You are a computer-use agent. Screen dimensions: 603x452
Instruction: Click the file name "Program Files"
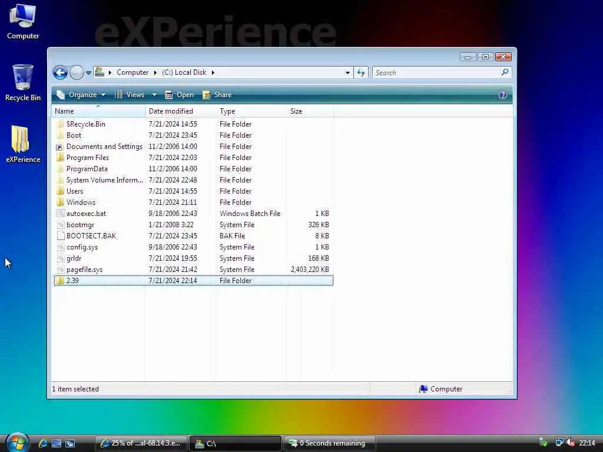(x=88, y=158)
